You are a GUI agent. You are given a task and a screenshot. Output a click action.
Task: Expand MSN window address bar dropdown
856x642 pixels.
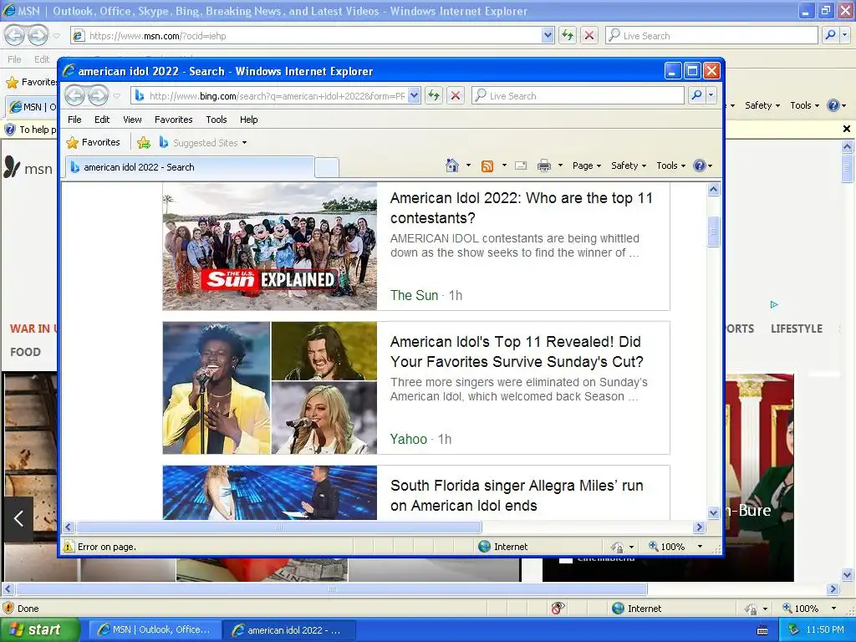tap(548, 35)
